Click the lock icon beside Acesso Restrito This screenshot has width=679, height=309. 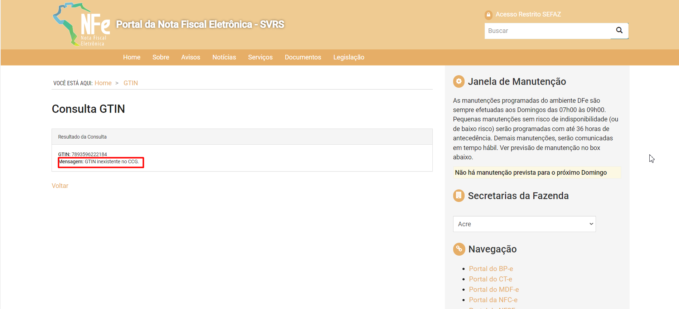(x=488, y=15)
